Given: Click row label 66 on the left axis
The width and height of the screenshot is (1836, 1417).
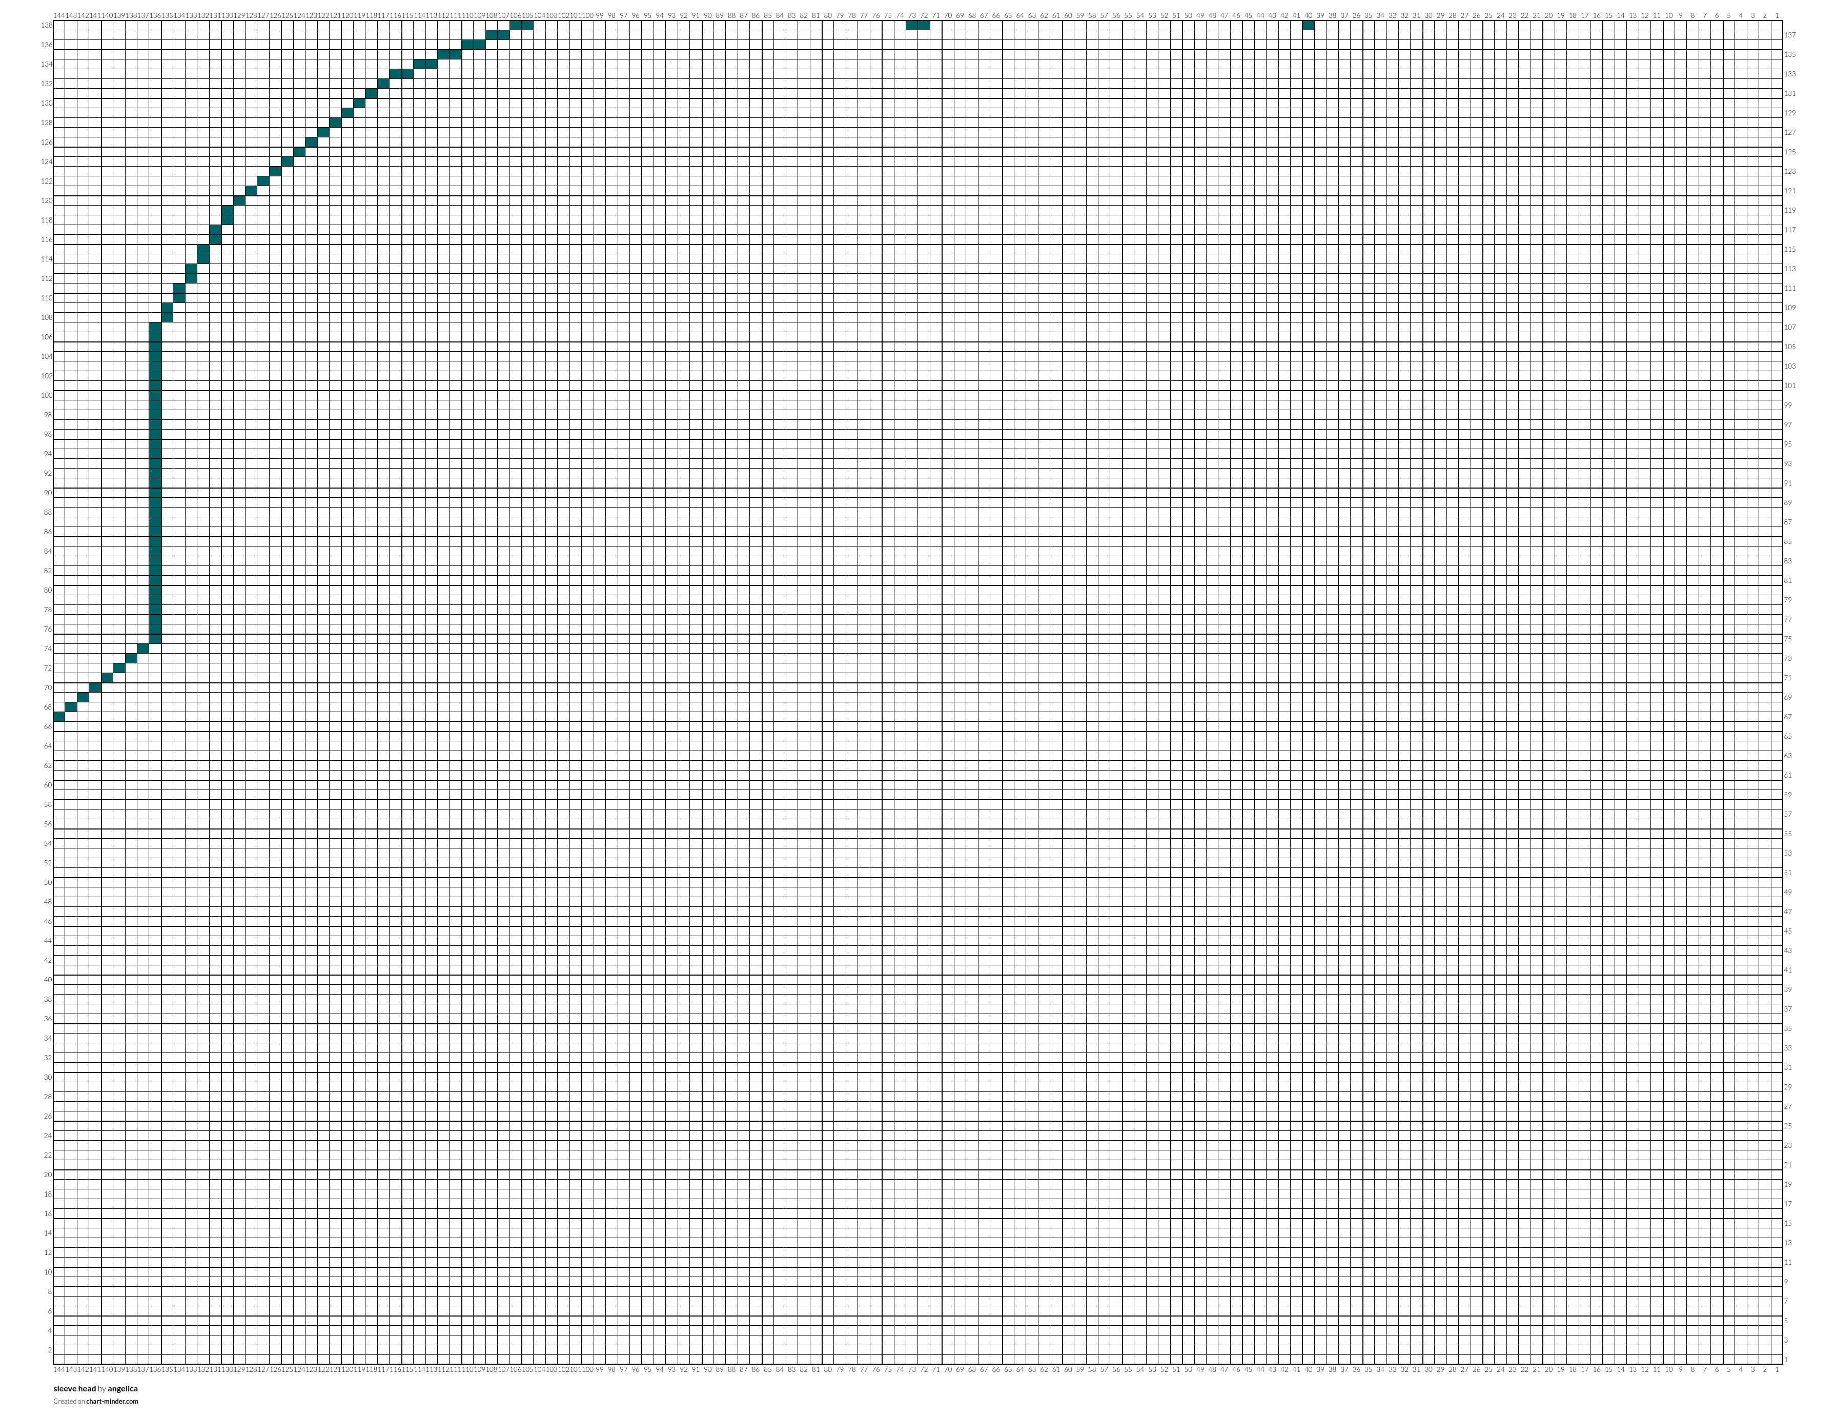Looking at the screenshot, I should [x=48, y=726].
